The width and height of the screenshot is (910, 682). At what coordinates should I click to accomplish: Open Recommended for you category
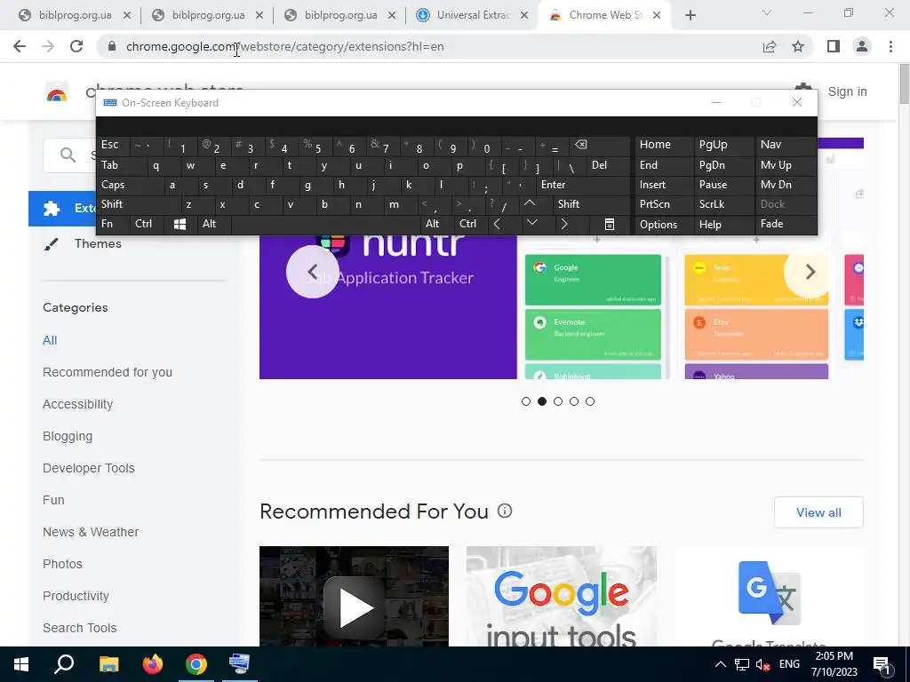[108, 372]
